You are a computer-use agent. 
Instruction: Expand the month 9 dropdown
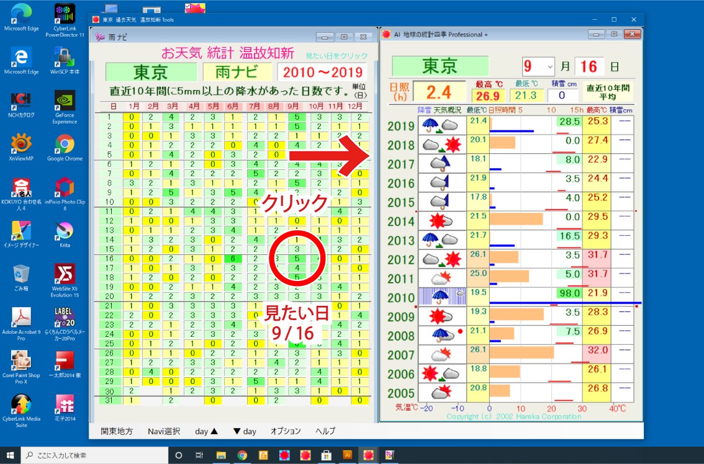[x=550, y=67]
